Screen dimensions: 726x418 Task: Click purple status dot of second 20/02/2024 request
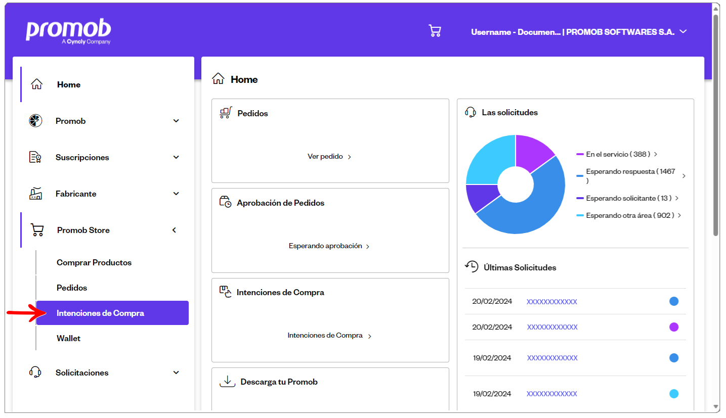[x=674, y=327]
